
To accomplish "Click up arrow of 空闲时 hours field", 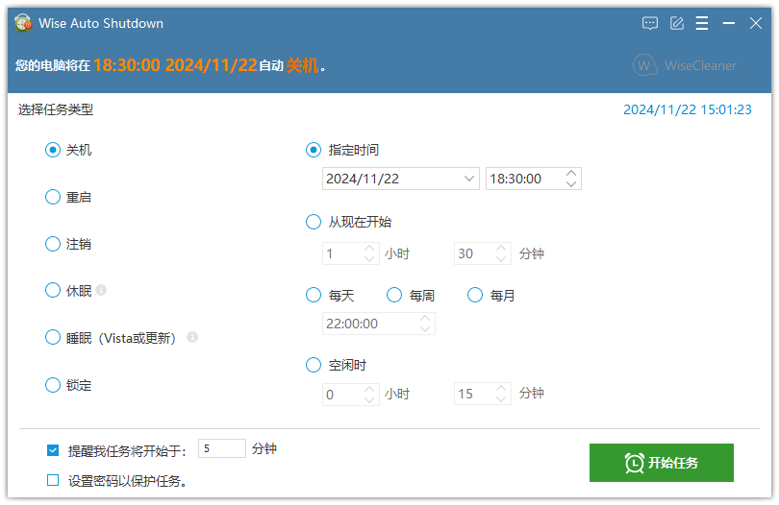I will click(369, 389).
